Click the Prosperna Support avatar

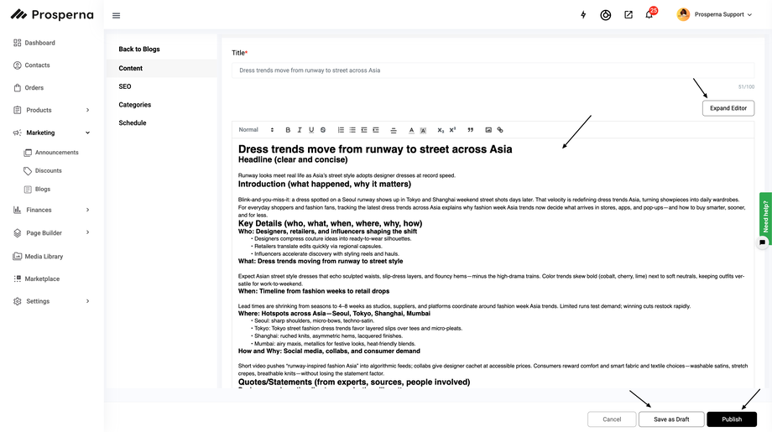(683, 15)
